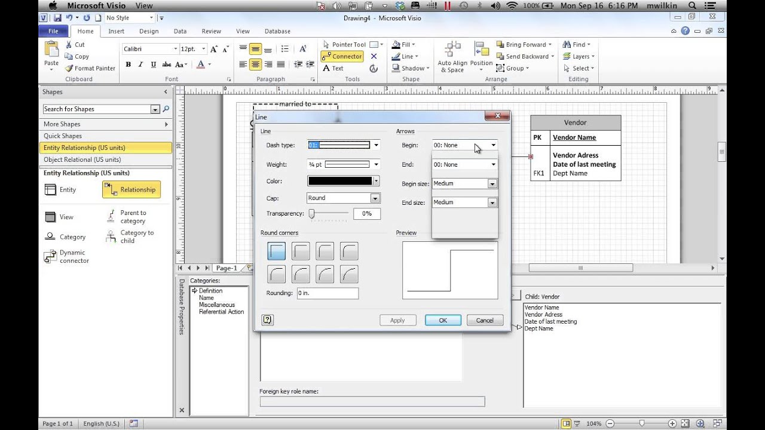The image size is (765, 430).
Task: Switch to the Design ribbon tab
Action: click(x=149, y=31)
